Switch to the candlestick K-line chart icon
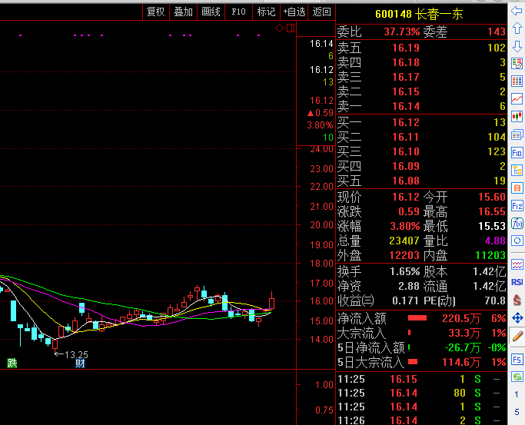The height and width of the screenshot is (425, 525). pyautogui.click(x=517, y=116)
